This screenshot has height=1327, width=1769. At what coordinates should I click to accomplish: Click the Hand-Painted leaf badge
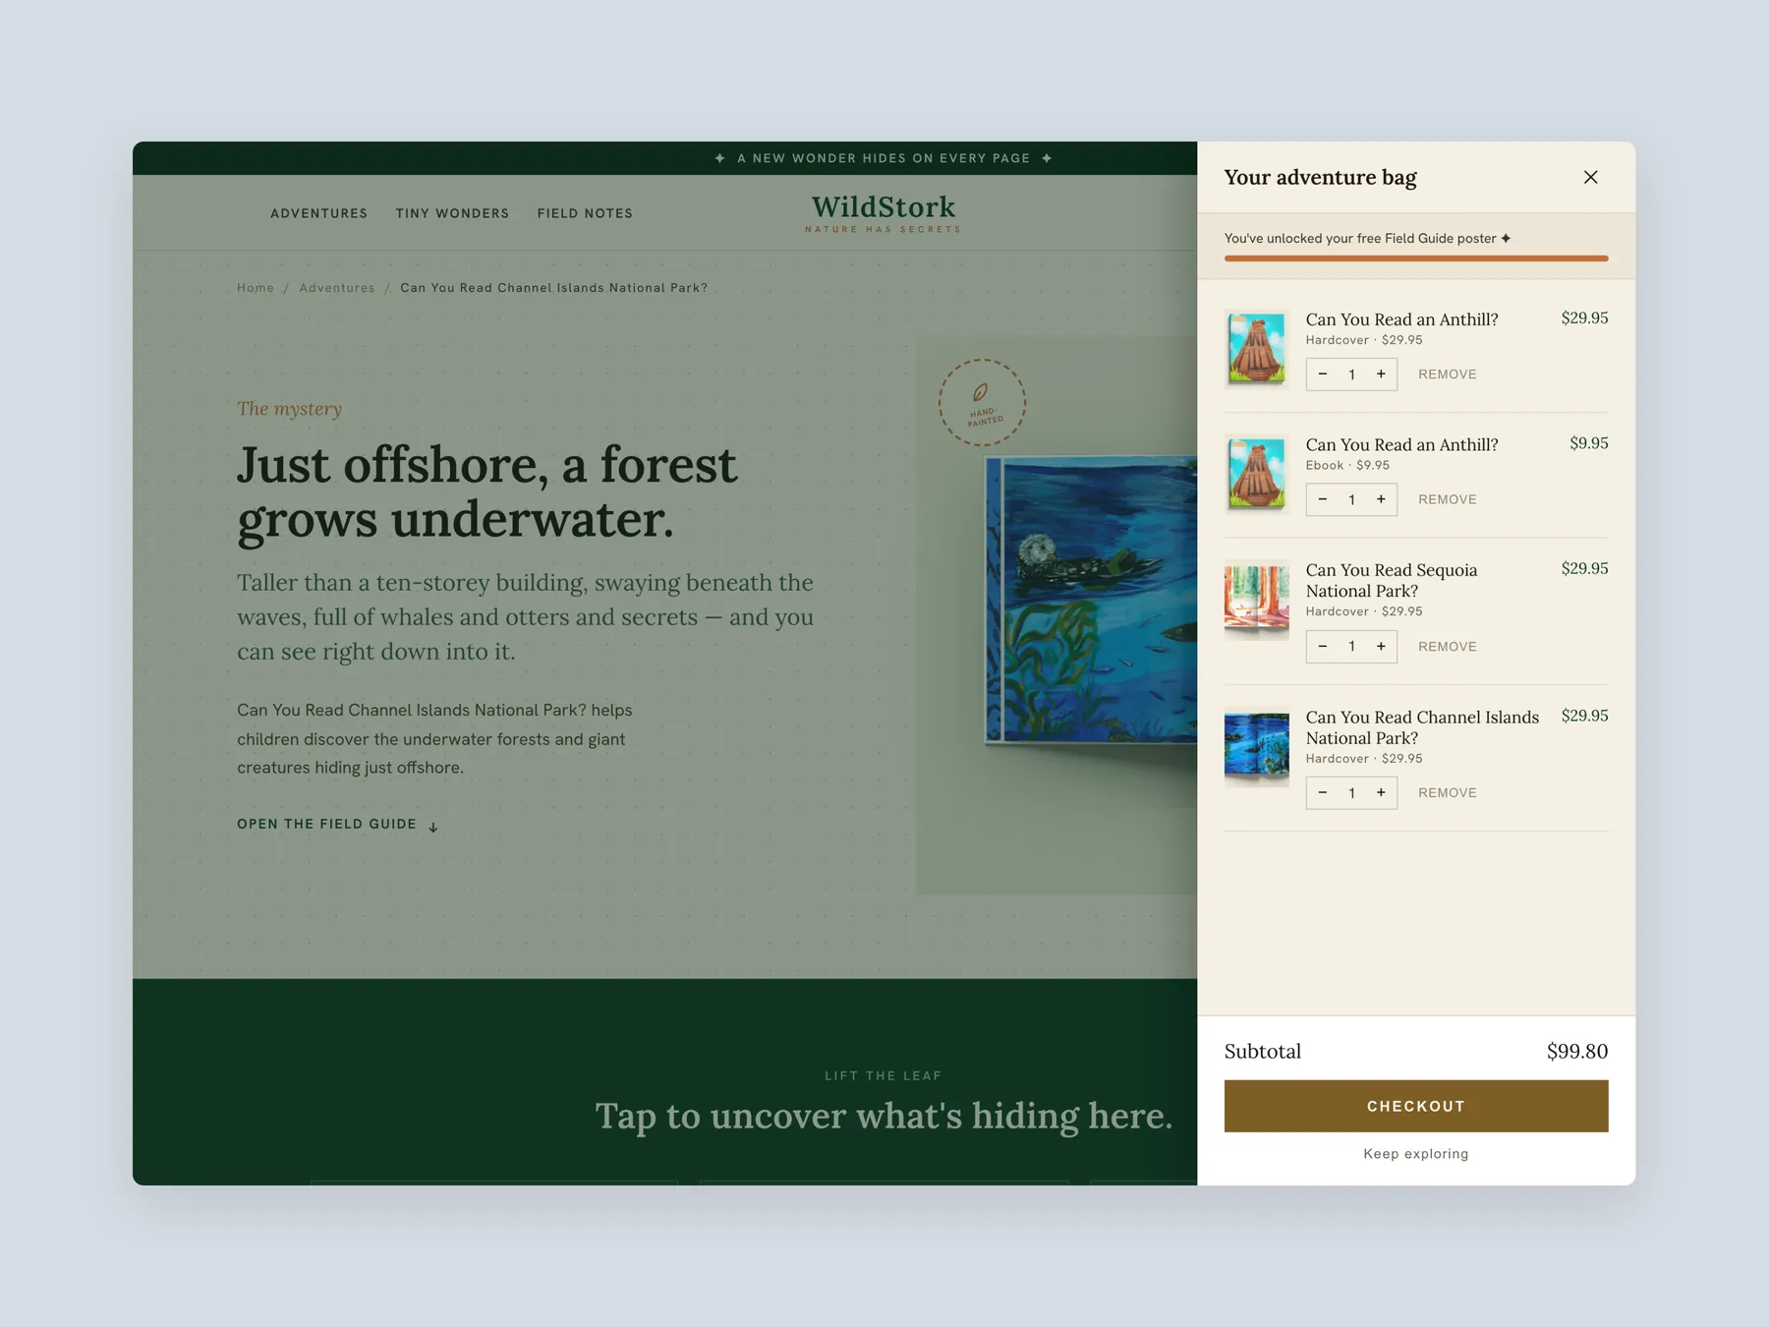[x=982, y=402]
